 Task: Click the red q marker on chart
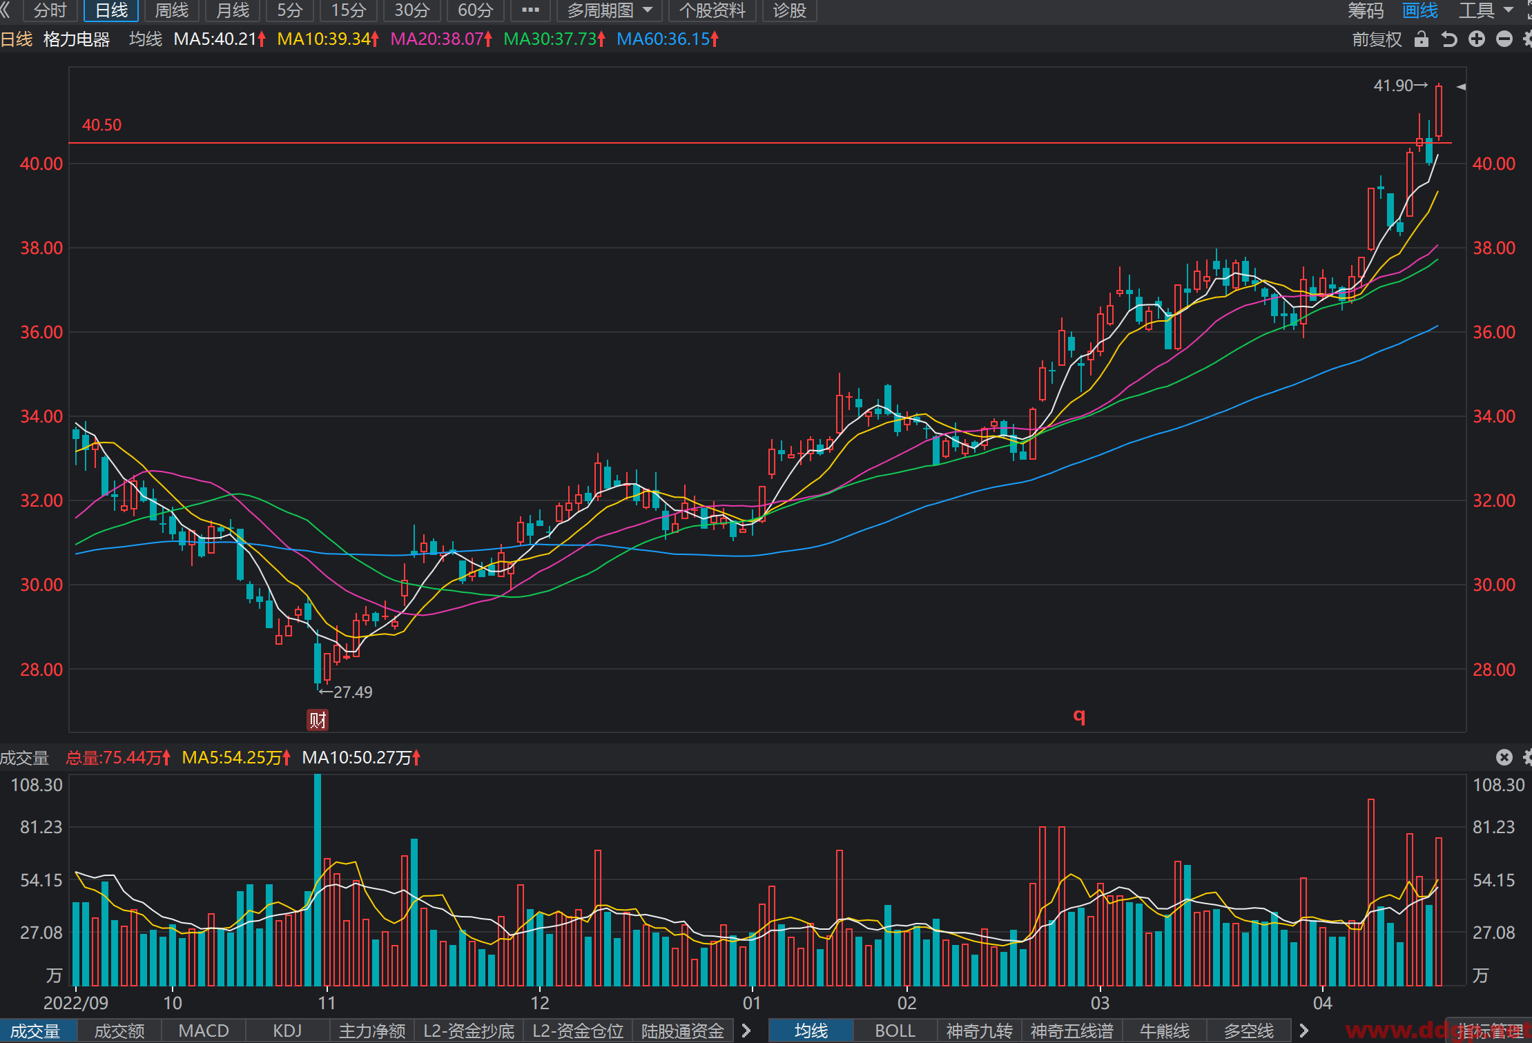(x=1079, y=716)
